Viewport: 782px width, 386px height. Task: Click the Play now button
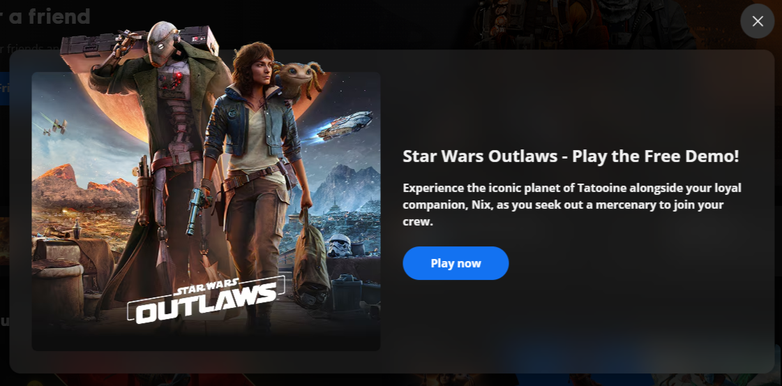tap(456, 263)
